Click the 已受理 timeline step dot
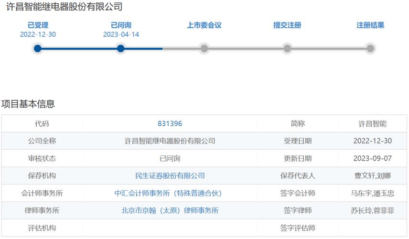Screen dimensions: 409x239 (x=38, y=49)
